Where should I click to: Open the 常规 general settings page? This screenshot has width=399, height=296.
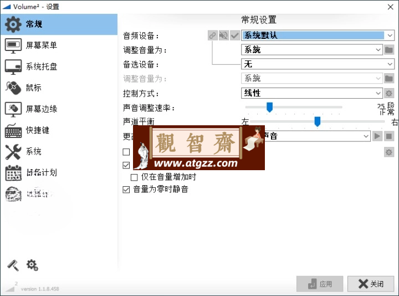pos(59,24)
